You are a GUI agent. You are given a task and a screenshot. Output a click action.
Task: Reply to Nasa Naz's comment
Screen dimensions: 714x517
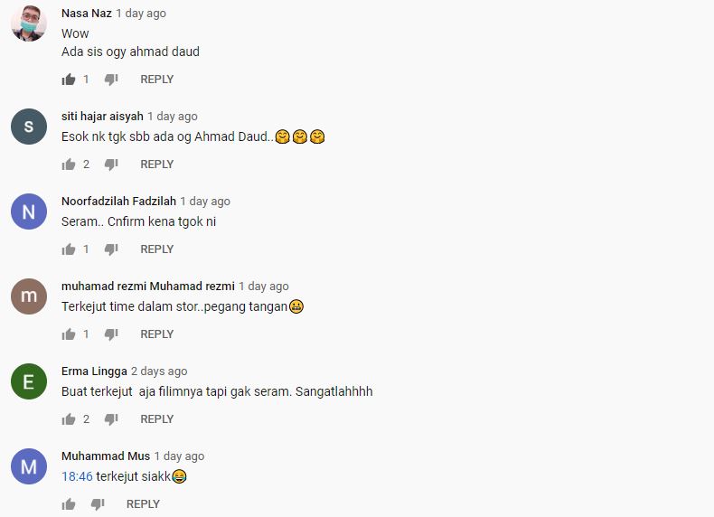(157, 80)
